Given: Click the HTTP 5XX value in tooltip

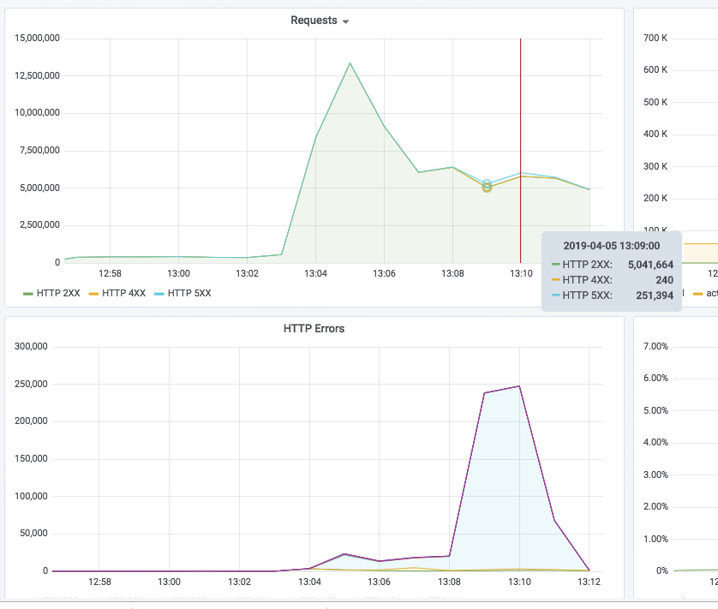Looking at the screenshot, I should click(x=655, y=296).
